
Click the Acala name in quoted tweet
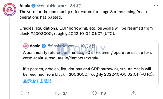click(x=35, y=46)
